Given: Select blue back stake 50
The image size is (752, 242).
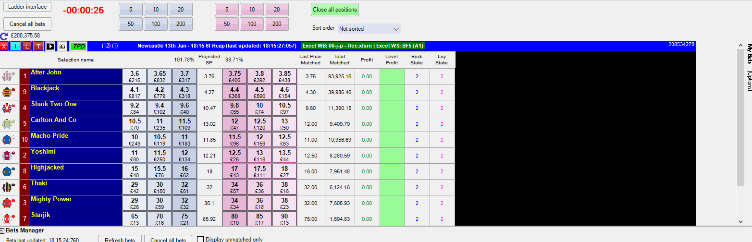Looking at the screenshot, I should (131, 24).
